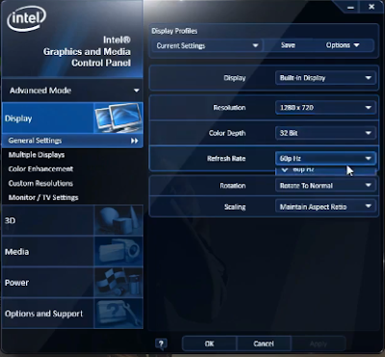Open the Resolution 1280 x 720 dropdown
This screenshot has height=357, width=385.
pos(325,108)
